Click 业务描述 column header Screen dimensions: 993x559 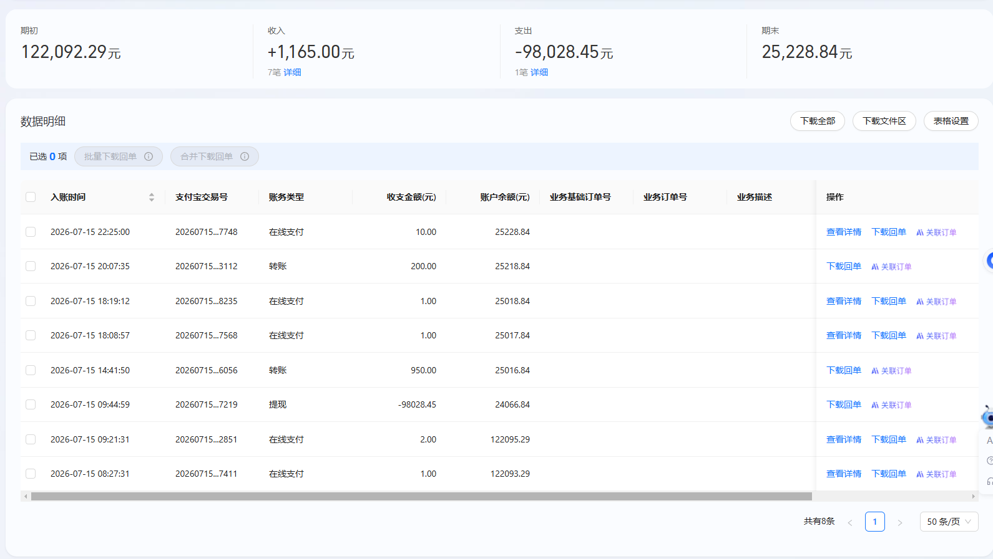coord(755,197)
